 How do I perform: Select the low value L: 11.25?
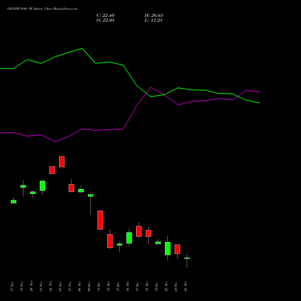[x=154, y=20]
